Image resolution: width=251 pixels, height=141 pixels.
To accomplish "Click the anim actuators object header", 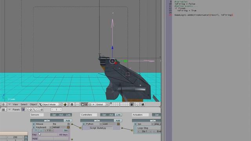I will point(146,121).
